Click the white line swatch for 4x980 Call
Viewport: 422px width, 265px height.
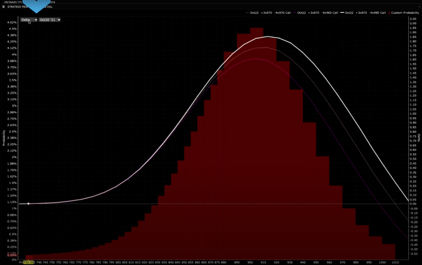click(x=342, y=13)
